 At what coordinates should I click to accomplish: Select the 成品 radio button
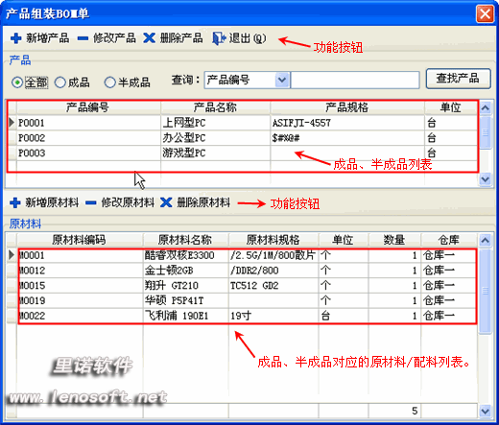click(x=59, y=83)
